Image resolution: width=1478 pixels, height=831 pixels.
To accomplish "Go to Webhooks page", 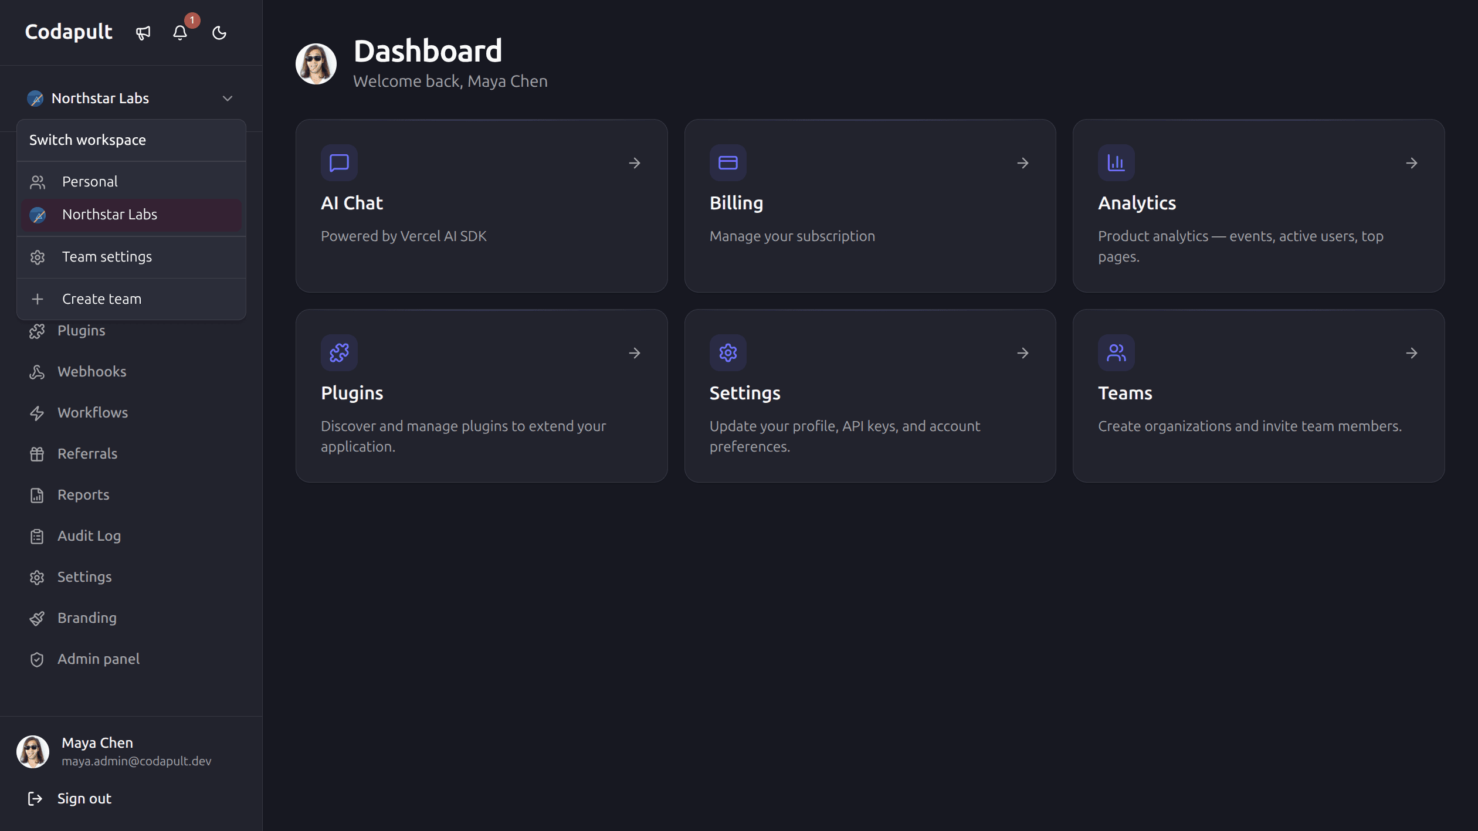I will click(131, 372).
